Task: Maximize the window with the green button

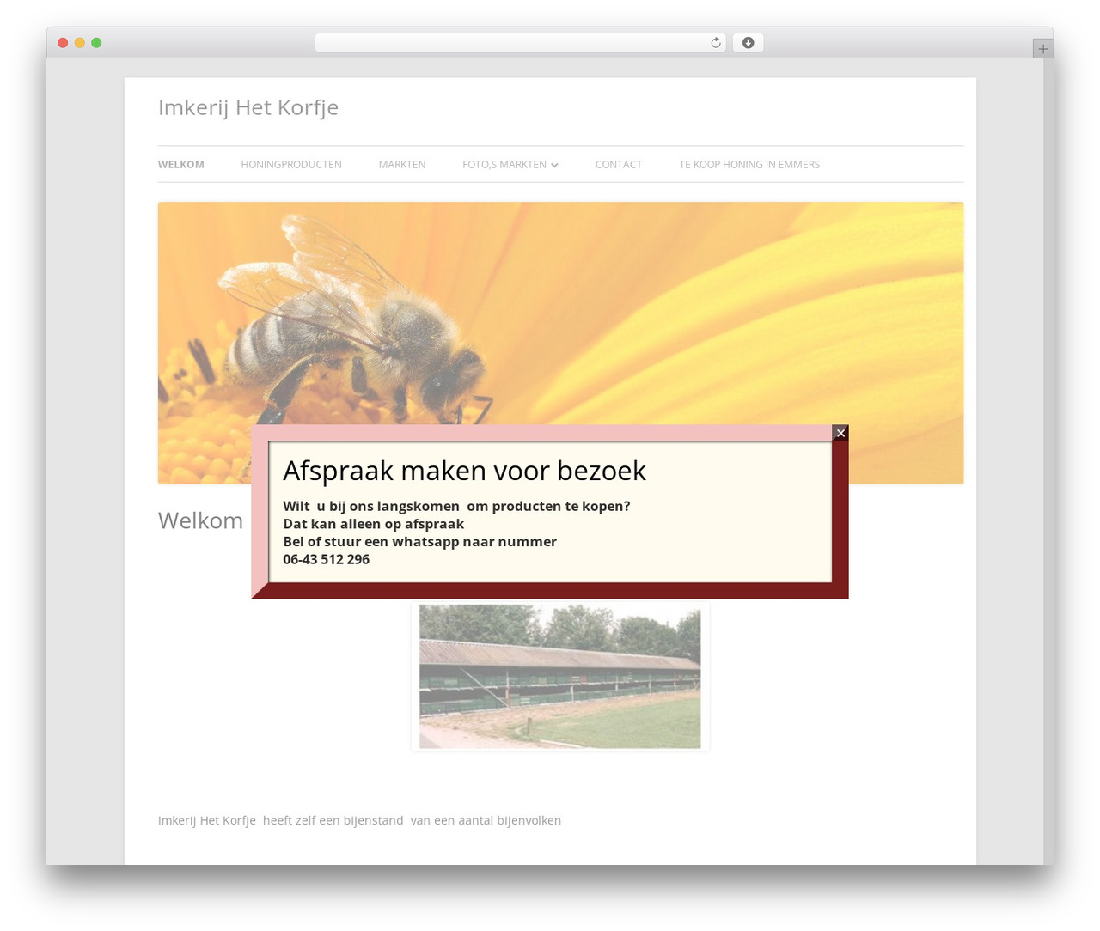Action: pos(96,43)
